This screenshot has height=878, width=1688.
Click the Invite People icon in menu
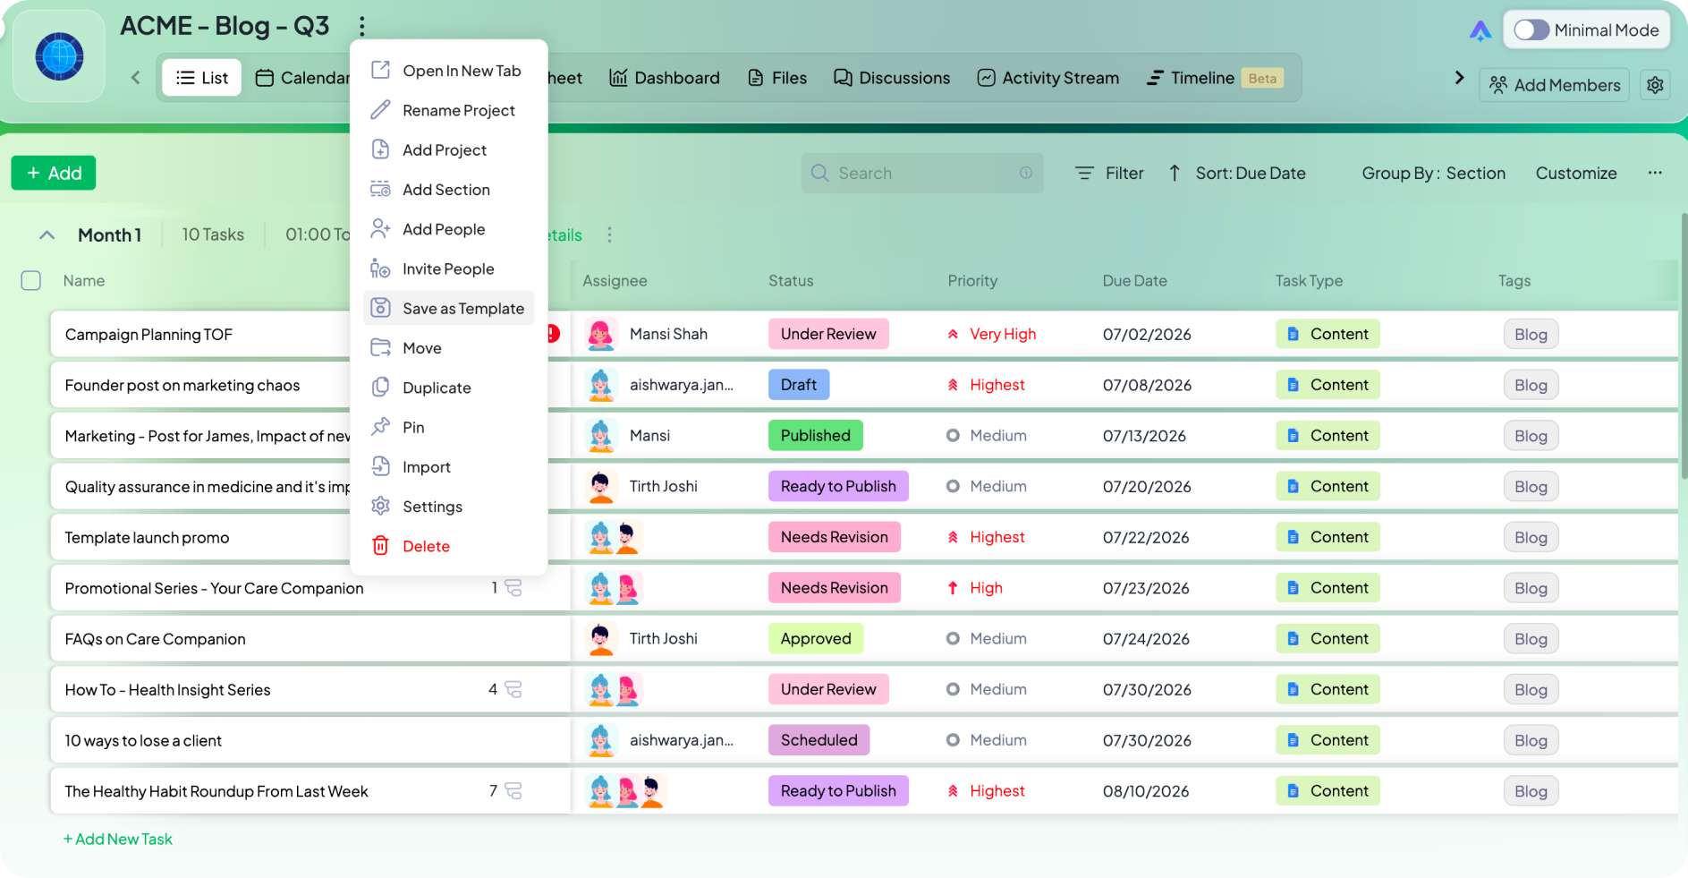380,269
